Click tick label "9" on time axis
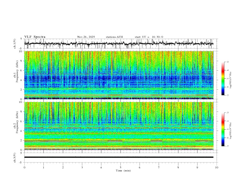Image resolution: width=244 pixels, height=188 pixels. tap(197, 167)
